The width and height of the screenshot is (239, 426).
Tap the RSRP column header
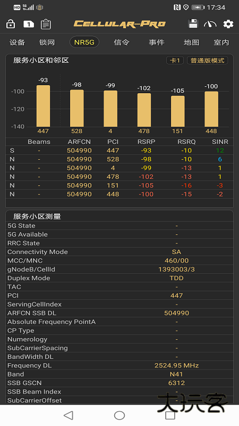click(x=147, y=142)
